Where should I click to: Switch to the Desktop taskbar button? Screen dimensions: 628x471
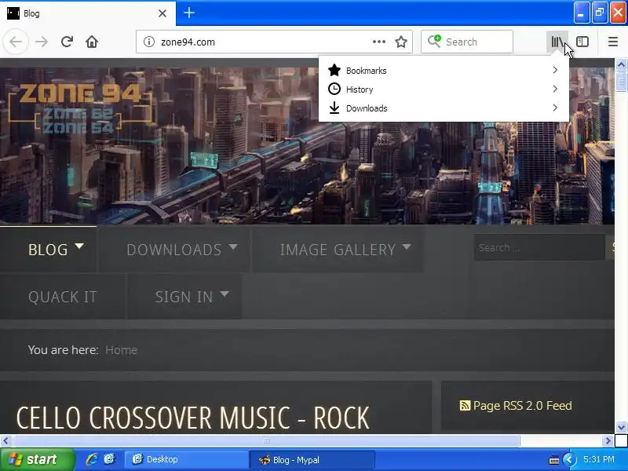[x=186, y=459]
